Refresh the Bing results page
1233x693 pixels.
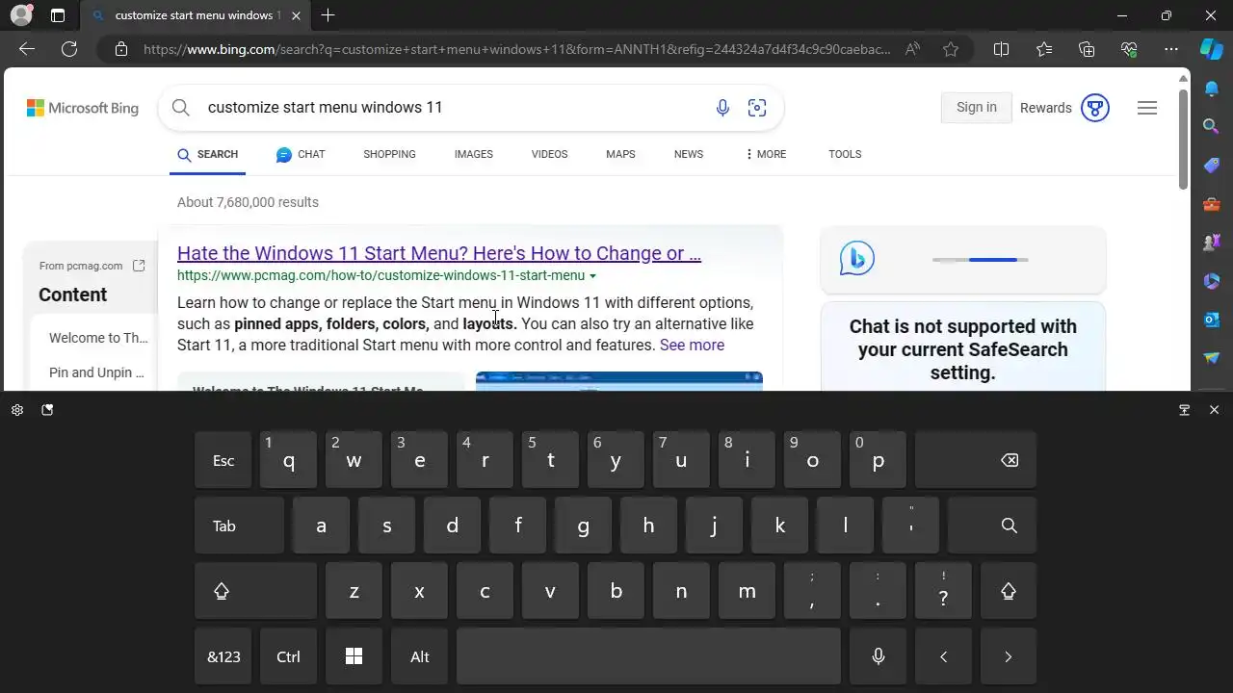[69, 49]
